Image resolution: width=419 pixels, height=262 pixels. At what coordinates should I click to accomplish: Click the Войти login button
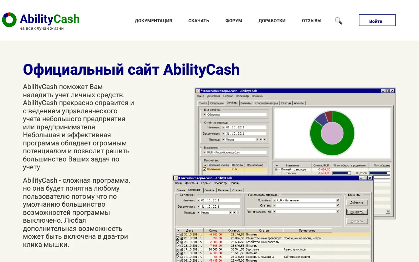377,20
